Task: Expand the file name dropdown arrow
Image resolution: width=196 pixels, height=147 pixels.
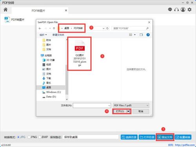Action: (x=109, y=105)
